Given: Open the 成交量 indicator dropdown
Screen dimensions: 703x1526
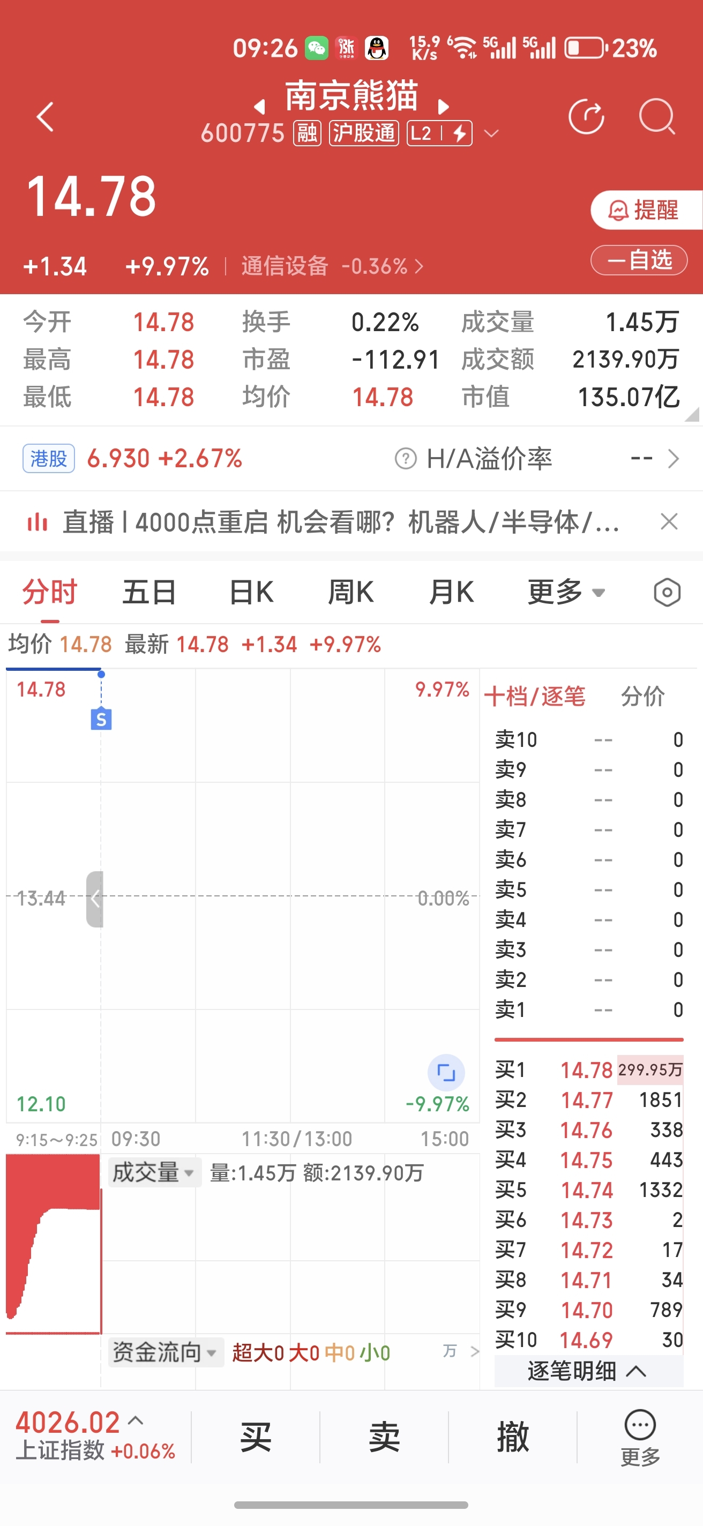Looking at the screenshot, I should pyautogui.click(x=154, y=1172).
